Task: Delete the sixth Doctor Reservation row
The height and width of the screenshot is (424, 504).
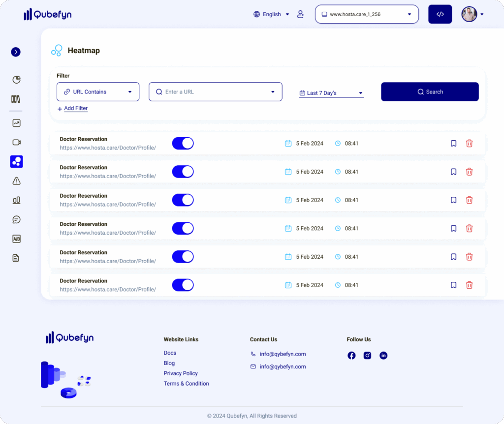Action: tap(469, 285)
